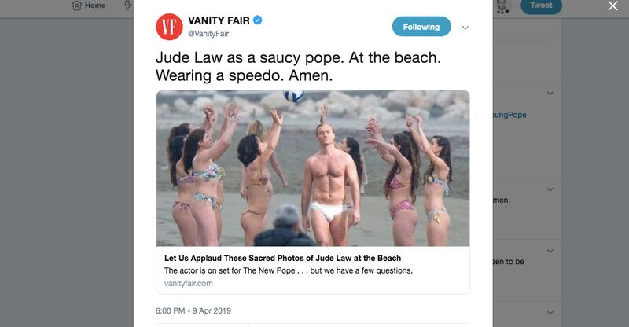The height and width of the screenshot is (327, 629).
Task: Click the 'Let Us Applaud These Sacred Photos' headline
Action: click(x=282, y=258)
